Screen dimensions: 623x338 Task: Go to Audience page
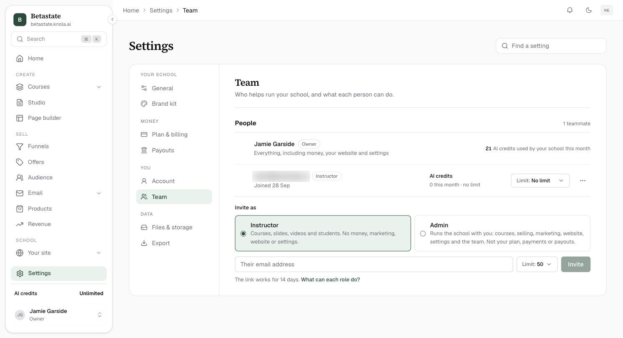click(59, 177)
